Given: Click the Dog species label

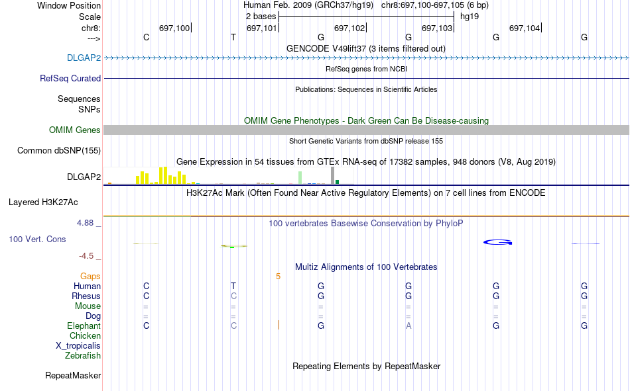Looking at the screenshot, I should click(93, 316).
